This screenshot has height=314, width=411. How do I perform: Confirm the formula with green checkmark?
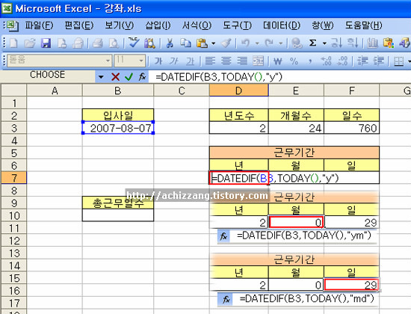coord(129,77)
